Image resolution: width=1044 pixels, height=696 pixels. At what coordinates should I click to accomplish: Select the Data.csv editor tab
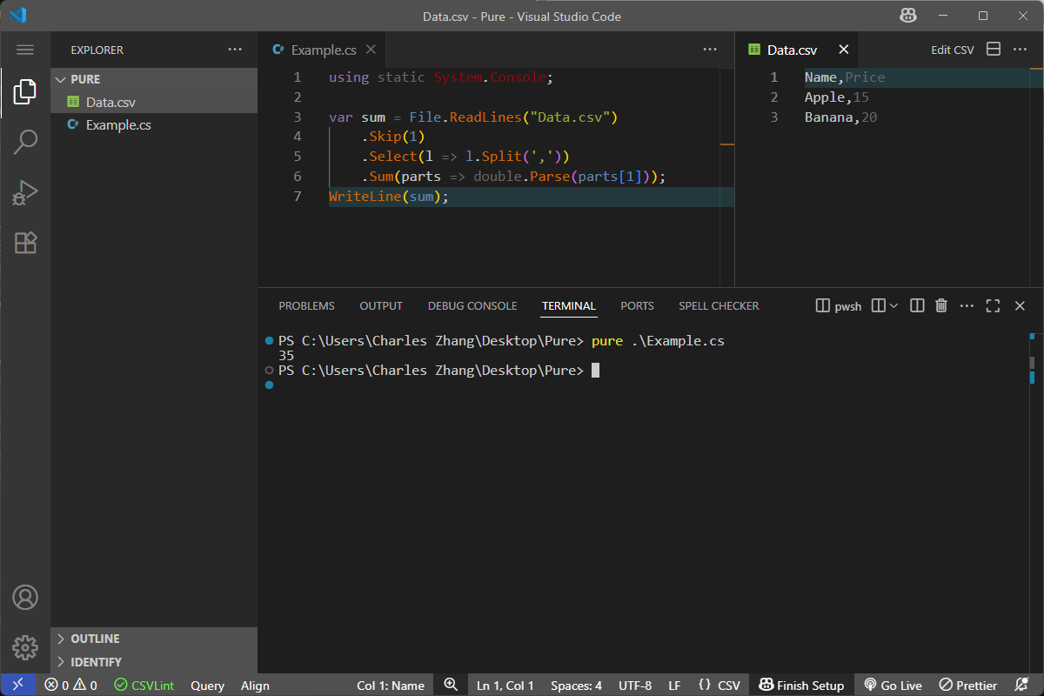(x=796, y=50)
